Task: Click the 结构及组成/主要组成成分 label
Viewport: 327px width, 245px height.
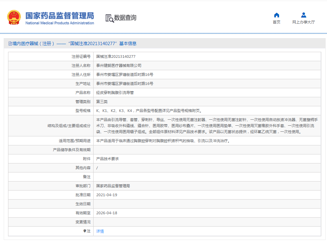Action: click(69, 126)
